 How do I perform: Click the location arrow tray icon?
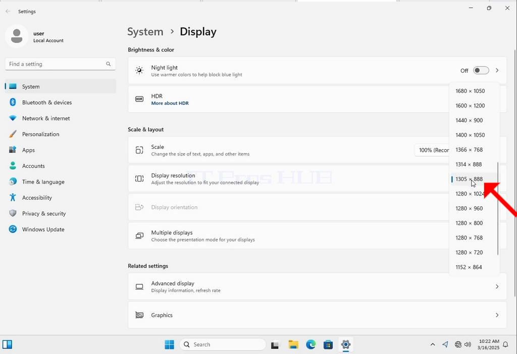coord(445,344)
